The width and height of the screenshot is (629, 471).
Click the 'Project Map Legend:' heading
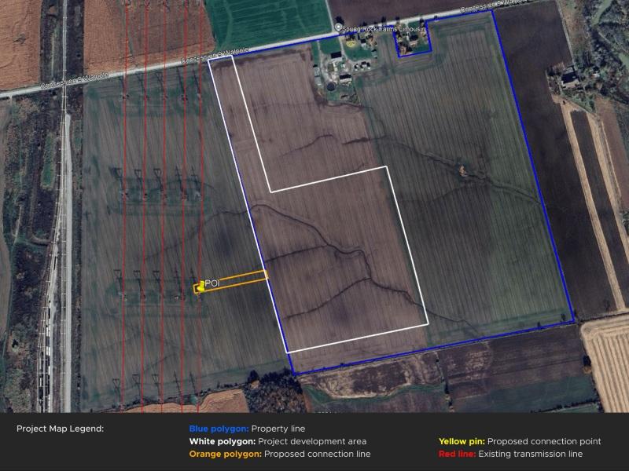[x=60, y=429]
